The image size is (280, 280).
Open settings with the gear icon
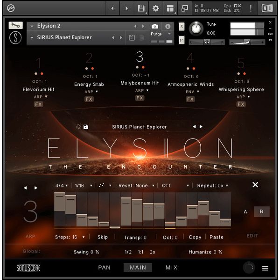pos(155,8)
